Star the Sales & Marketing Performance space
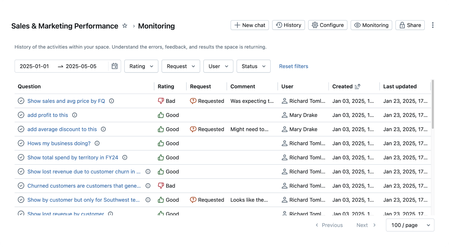This screenshot has width=449, height=247. [125, 26]
